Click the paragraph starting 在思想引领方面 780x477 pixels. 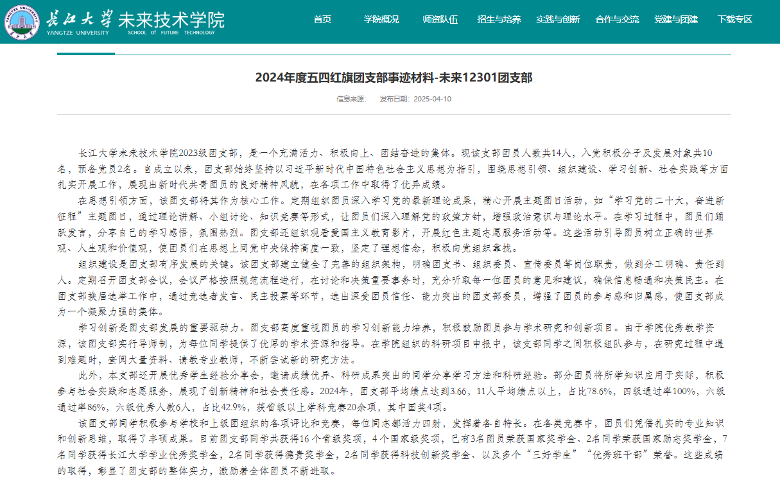[394, 224]
